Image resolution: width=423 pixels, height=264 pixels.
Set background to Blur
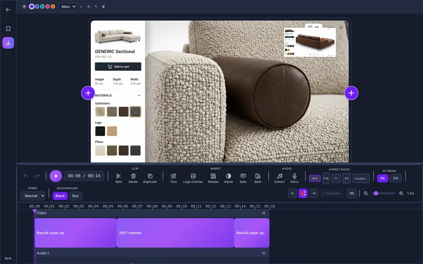(x=75, y=196)
